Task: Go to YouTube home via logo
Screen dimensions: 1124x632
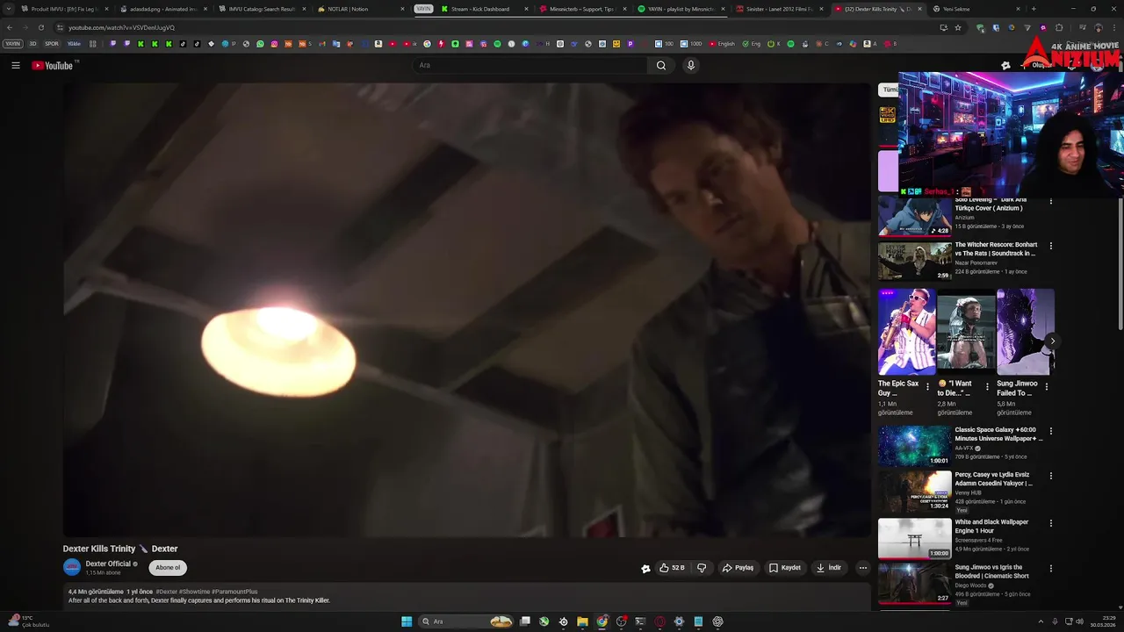Action: point(53,65)
